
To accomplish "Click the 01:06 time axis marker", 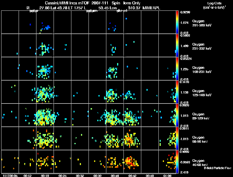I will tap(167, 176).
